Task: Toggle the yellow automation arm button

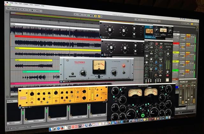Action: 99,16
